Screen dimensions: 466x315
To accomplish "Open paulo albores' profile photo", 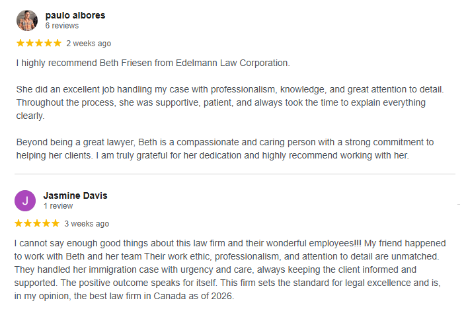I will coord(26,20).
